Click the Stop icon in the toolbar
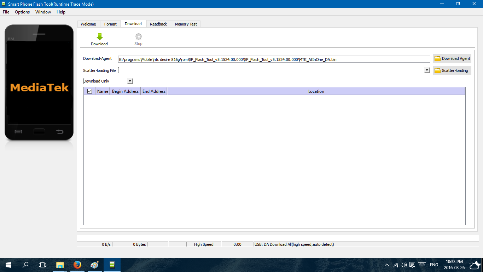 [139, 36]
